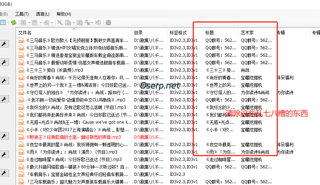Open the 工具(T) menu
Viewport: 320px width, 185px height.
point(22,14)
